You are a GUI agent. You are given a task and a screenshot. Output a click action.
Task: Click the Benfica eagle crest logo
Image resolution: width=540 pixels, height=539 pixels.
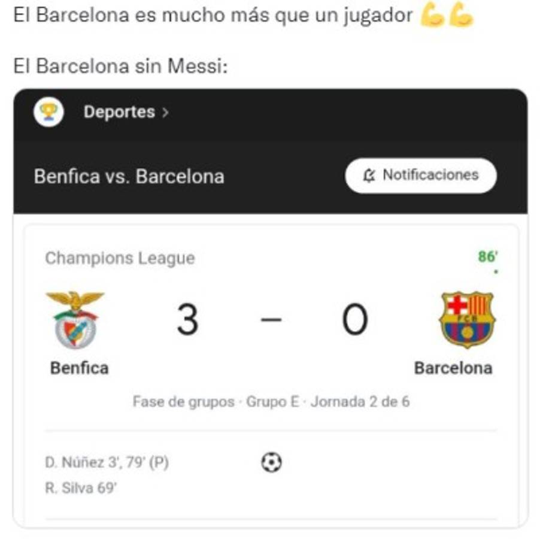(75, 319)
